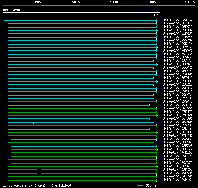This screenshot has width=198, height=188.
Task: Select the UniRef100_B9IG38 label
Action: (x=178, y=54)
